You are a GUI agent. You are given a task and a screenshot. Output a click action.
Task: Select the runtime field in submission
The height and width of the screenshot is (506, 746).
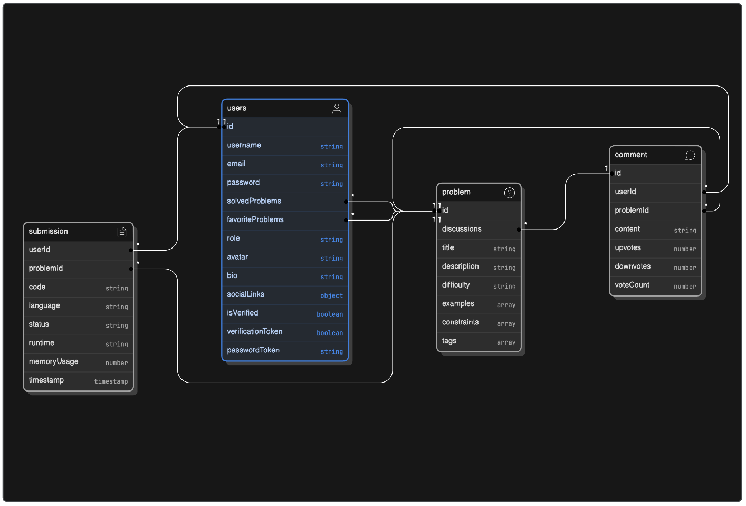tap(79, 343)
